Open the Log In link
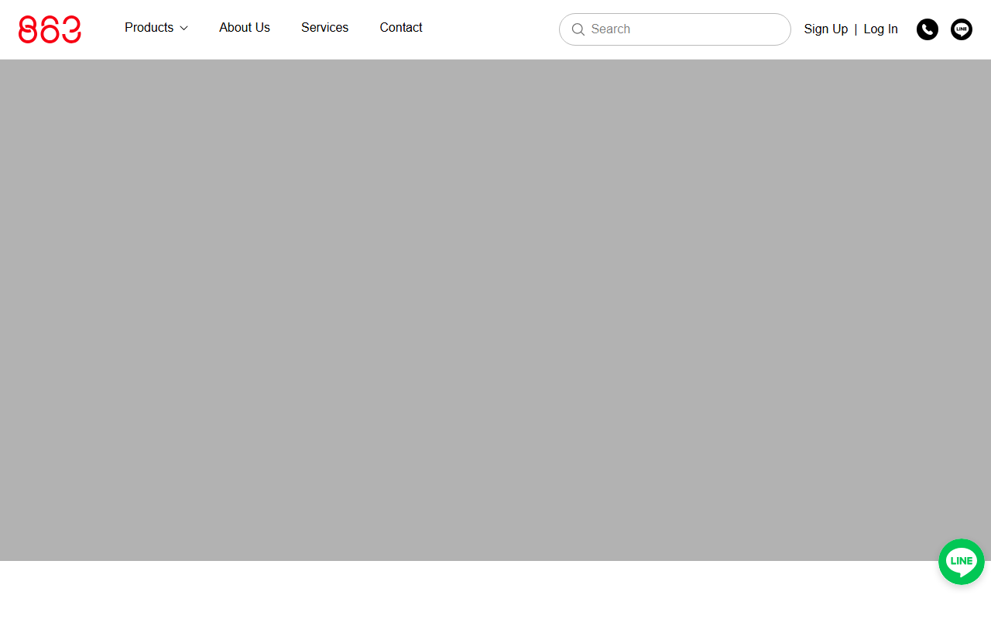The height and width of the screenshot is (619, 991). pos(880,29)
